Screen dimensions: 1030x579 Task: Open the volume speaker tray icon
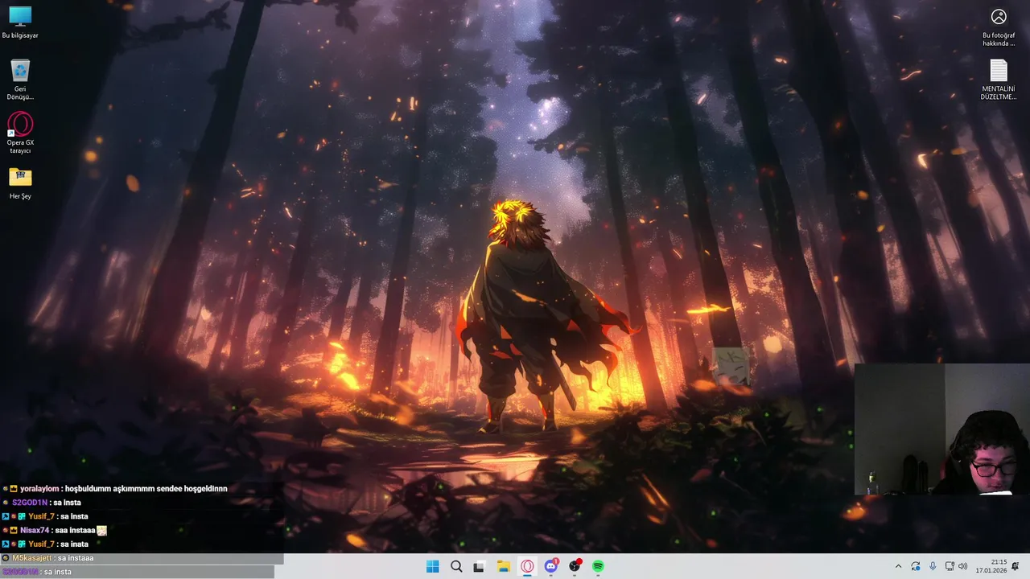click(962, 566)
